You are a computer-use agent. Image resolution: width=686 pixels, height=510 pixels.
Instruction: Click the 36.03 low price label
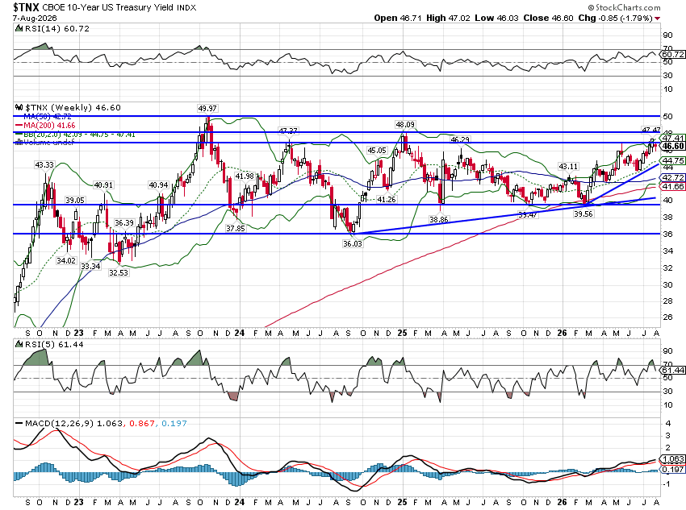point(352,244)
